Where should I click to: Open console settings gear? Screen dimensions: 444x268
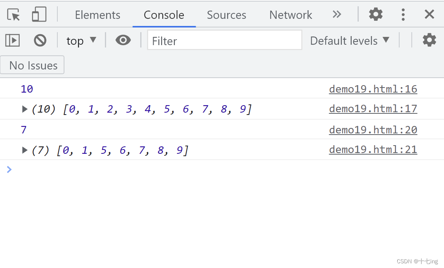click(x=429, y=40)
